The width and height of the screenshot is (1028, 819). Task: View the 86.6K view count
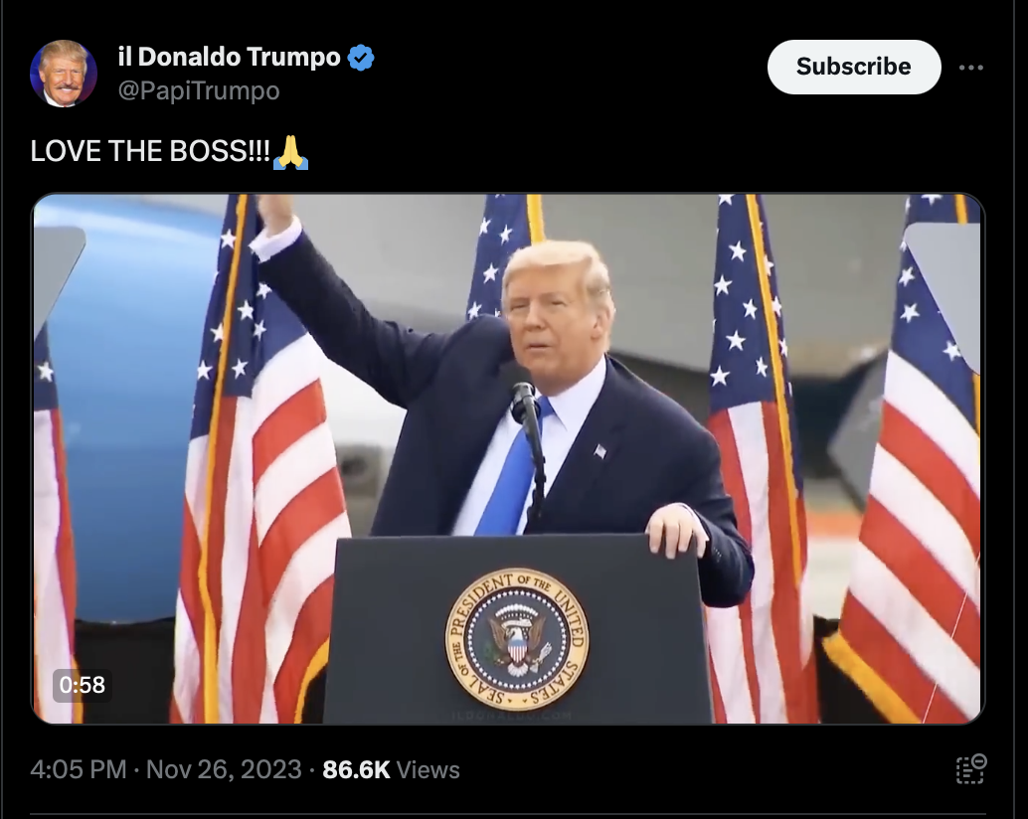[356, 769]
